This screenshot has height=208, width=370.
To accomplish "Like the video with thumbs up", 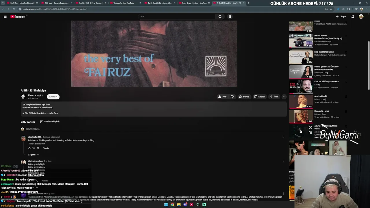I will tap(222, 97).
